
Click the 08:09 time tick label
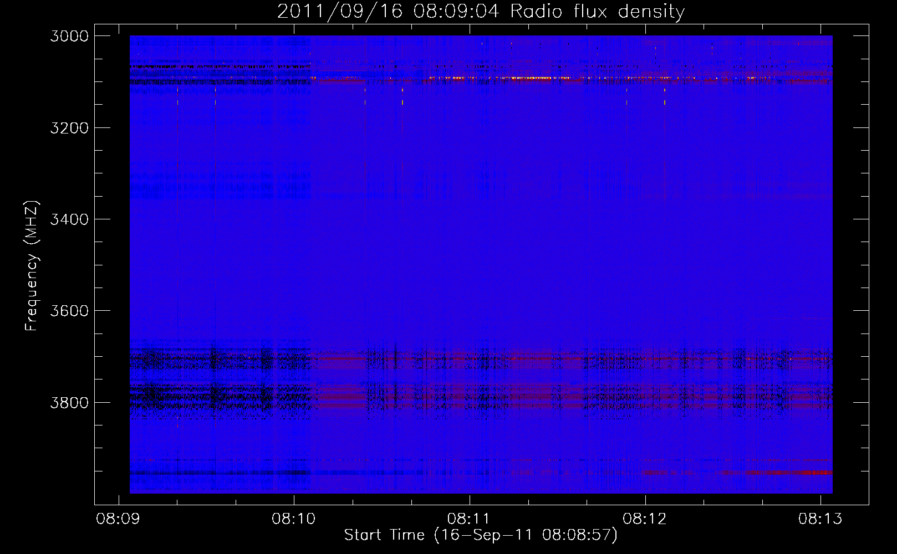(118, 519)
